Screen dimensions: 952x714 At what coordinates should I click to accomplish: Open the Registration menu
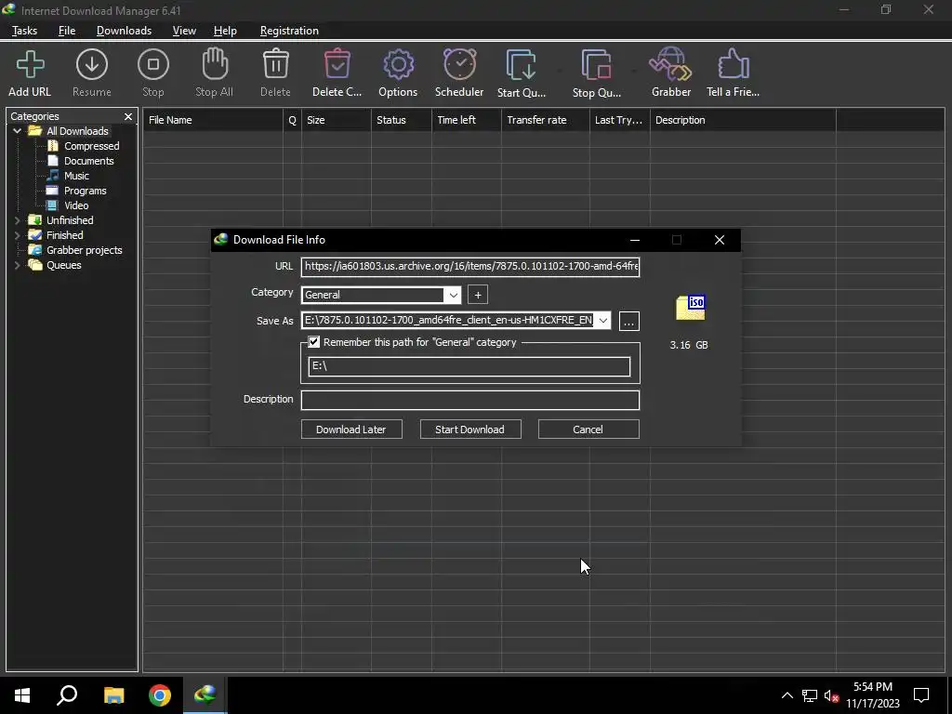coord(289,31)
